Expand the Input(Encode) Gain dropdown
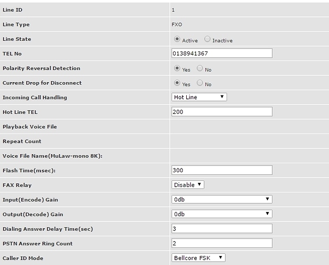Screen dimensions: 329x265 (x=222, y=199)
